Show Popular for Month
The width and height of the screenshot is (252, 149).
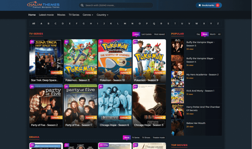(213, 34)
